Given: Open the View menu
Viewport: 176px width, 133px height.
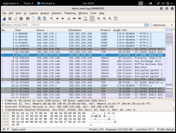Looking at the screenshot, I should point(18,13).
